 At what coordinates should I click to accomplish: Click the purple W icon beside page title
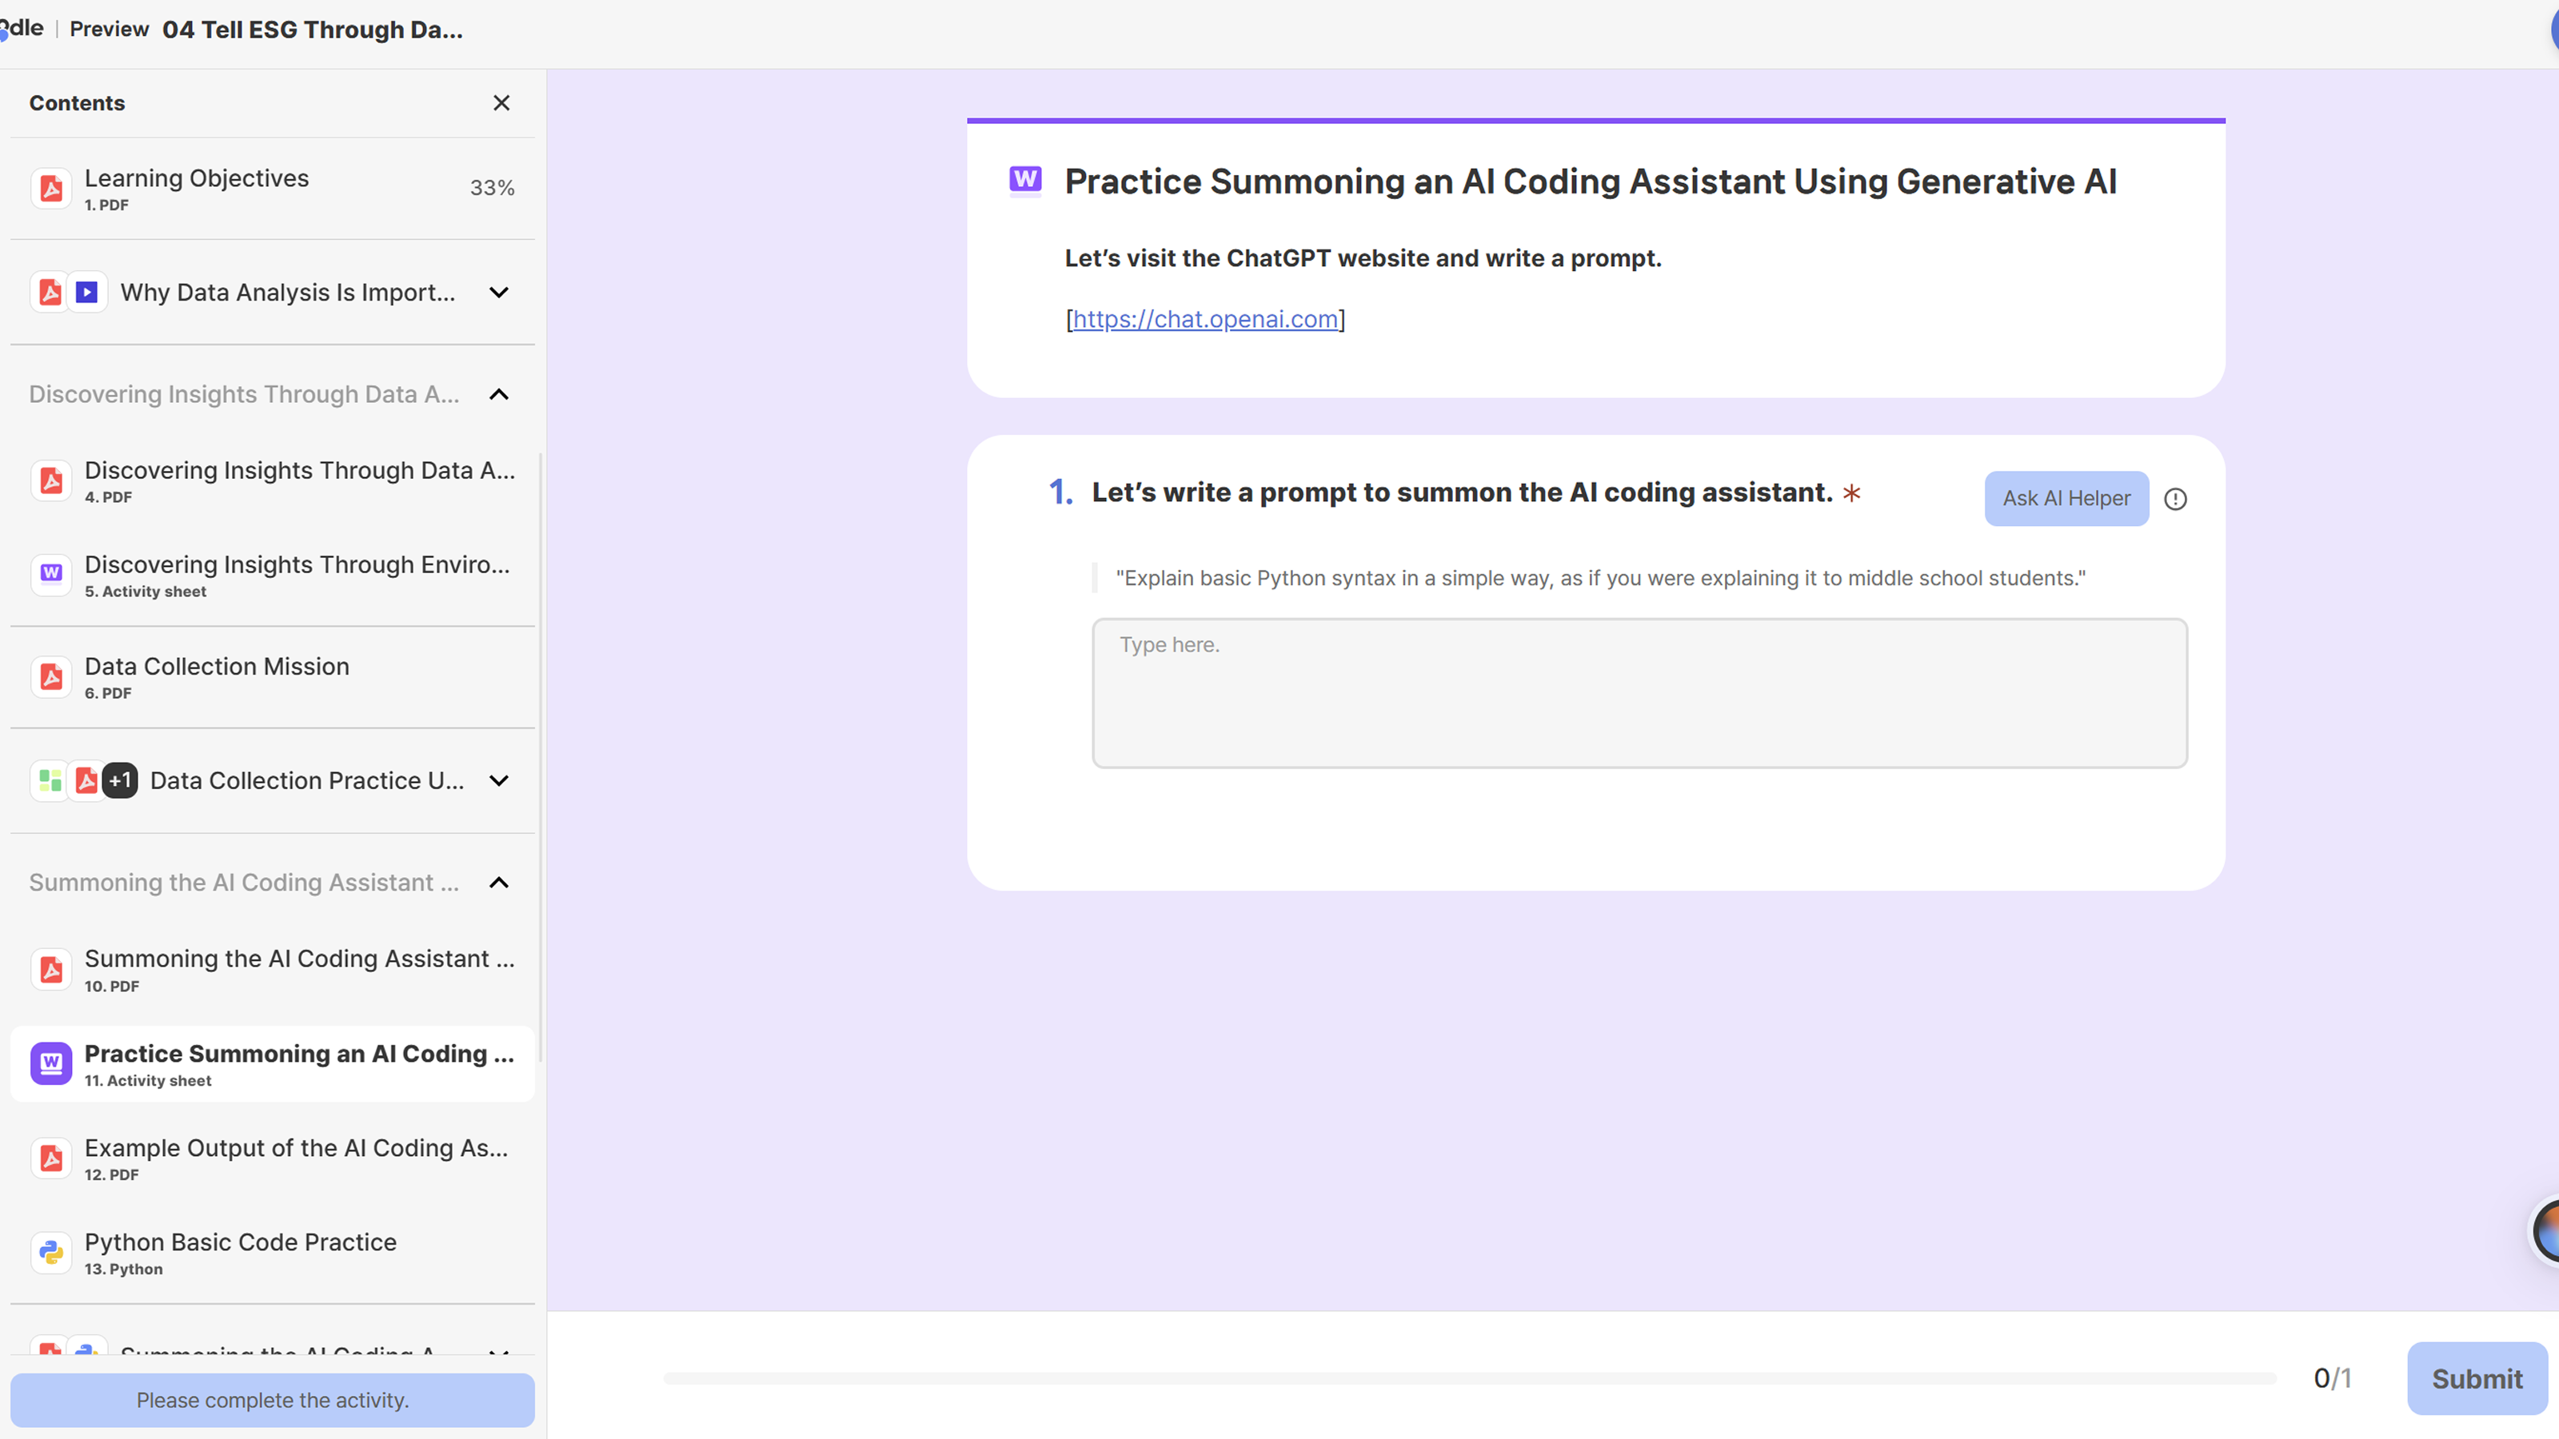coord(1025,180)
